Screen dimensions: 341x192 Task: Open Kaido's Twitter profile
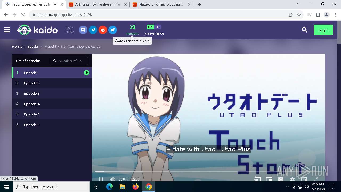coord(113,30)
